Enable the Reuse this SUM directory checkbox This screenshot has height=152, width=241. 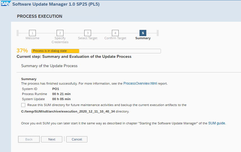click(23, 105)
